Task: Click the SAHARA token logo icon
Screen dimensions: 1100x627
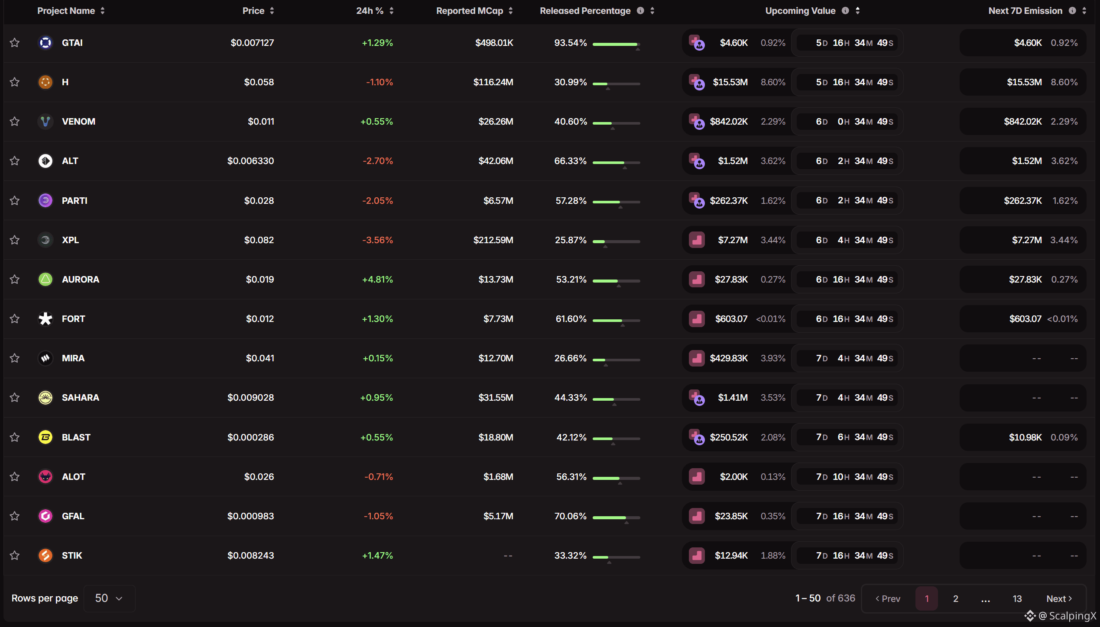Action: pos(45,397)
